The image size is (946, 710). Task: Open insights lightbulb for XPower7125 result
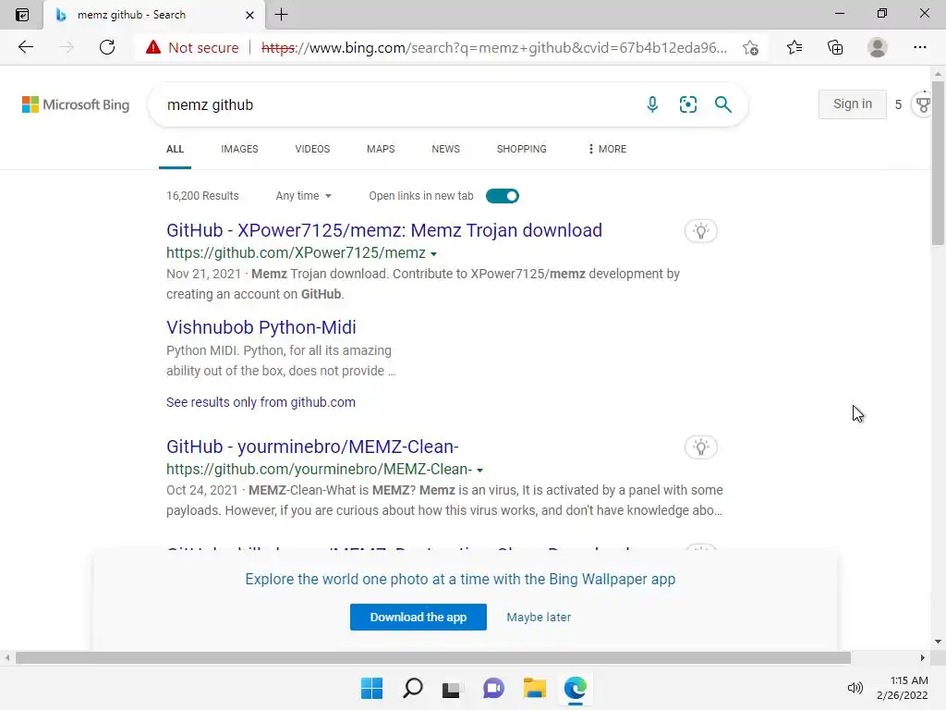pyautogui.click(x=700, y=230)
